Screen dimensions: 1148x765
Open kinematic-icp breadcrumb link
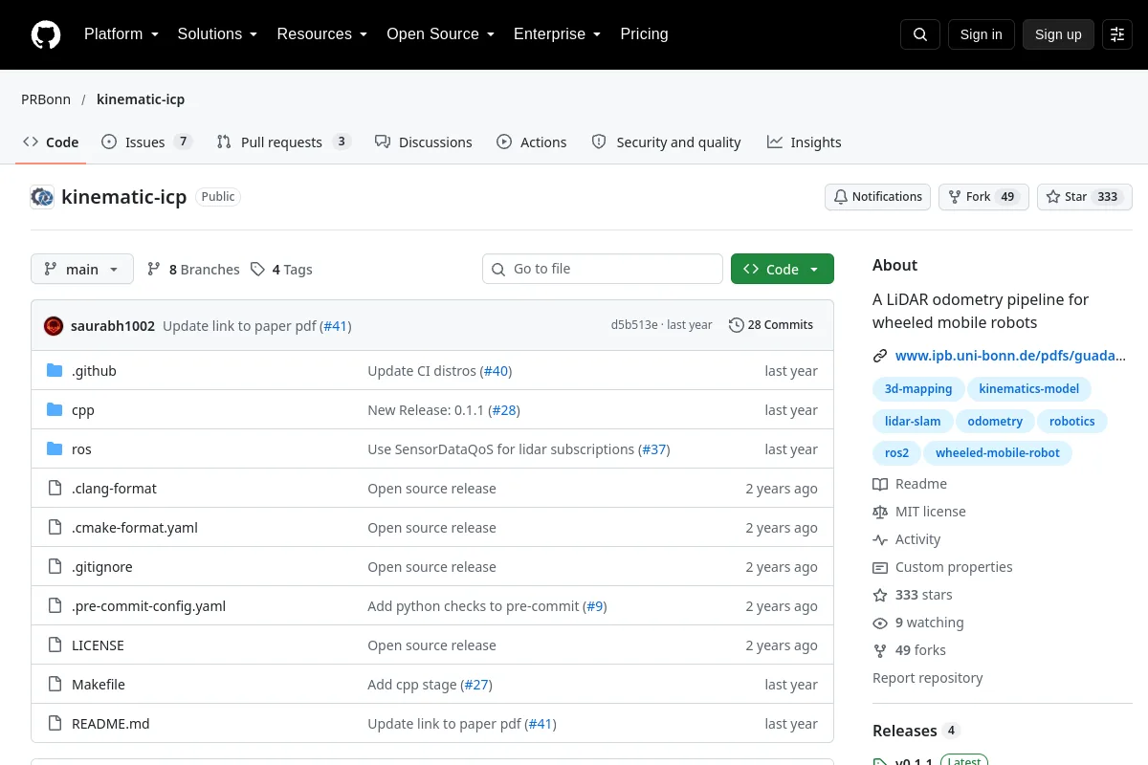[141, 99]
